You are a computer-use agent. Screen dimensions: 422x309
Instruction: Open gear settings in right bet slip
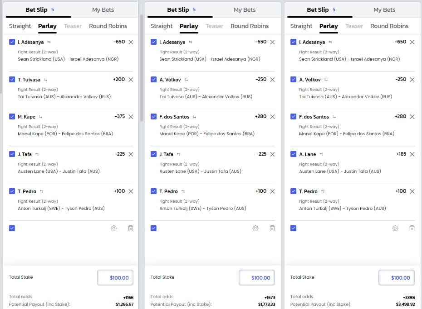coord(395,228)
